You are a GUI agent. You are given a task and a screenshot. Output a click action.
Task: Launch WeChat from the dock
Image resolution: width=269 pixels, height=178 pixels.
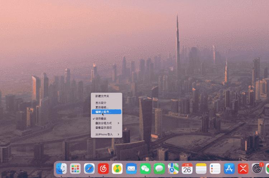[x=145, y=169]
